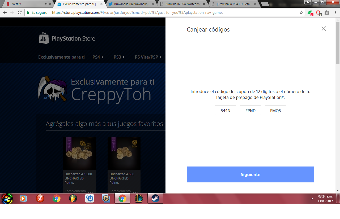Open Exclusivamente para ti in the store navigation

pos(61,57)
